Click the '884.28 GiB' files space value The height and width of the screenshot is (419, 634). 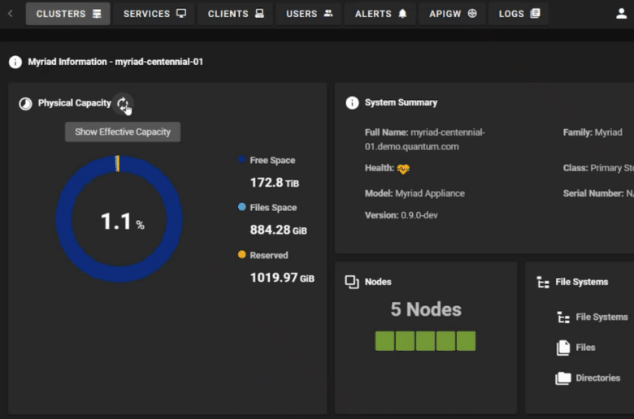(x=278, y=231)
